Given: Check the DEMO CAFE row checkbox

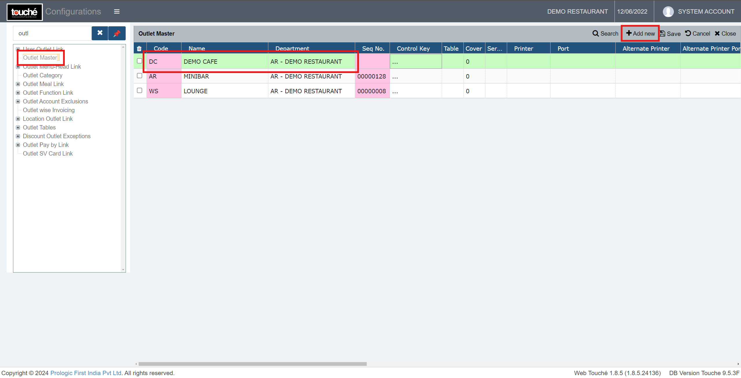Looking at the screenshot, I should point(140,61).
